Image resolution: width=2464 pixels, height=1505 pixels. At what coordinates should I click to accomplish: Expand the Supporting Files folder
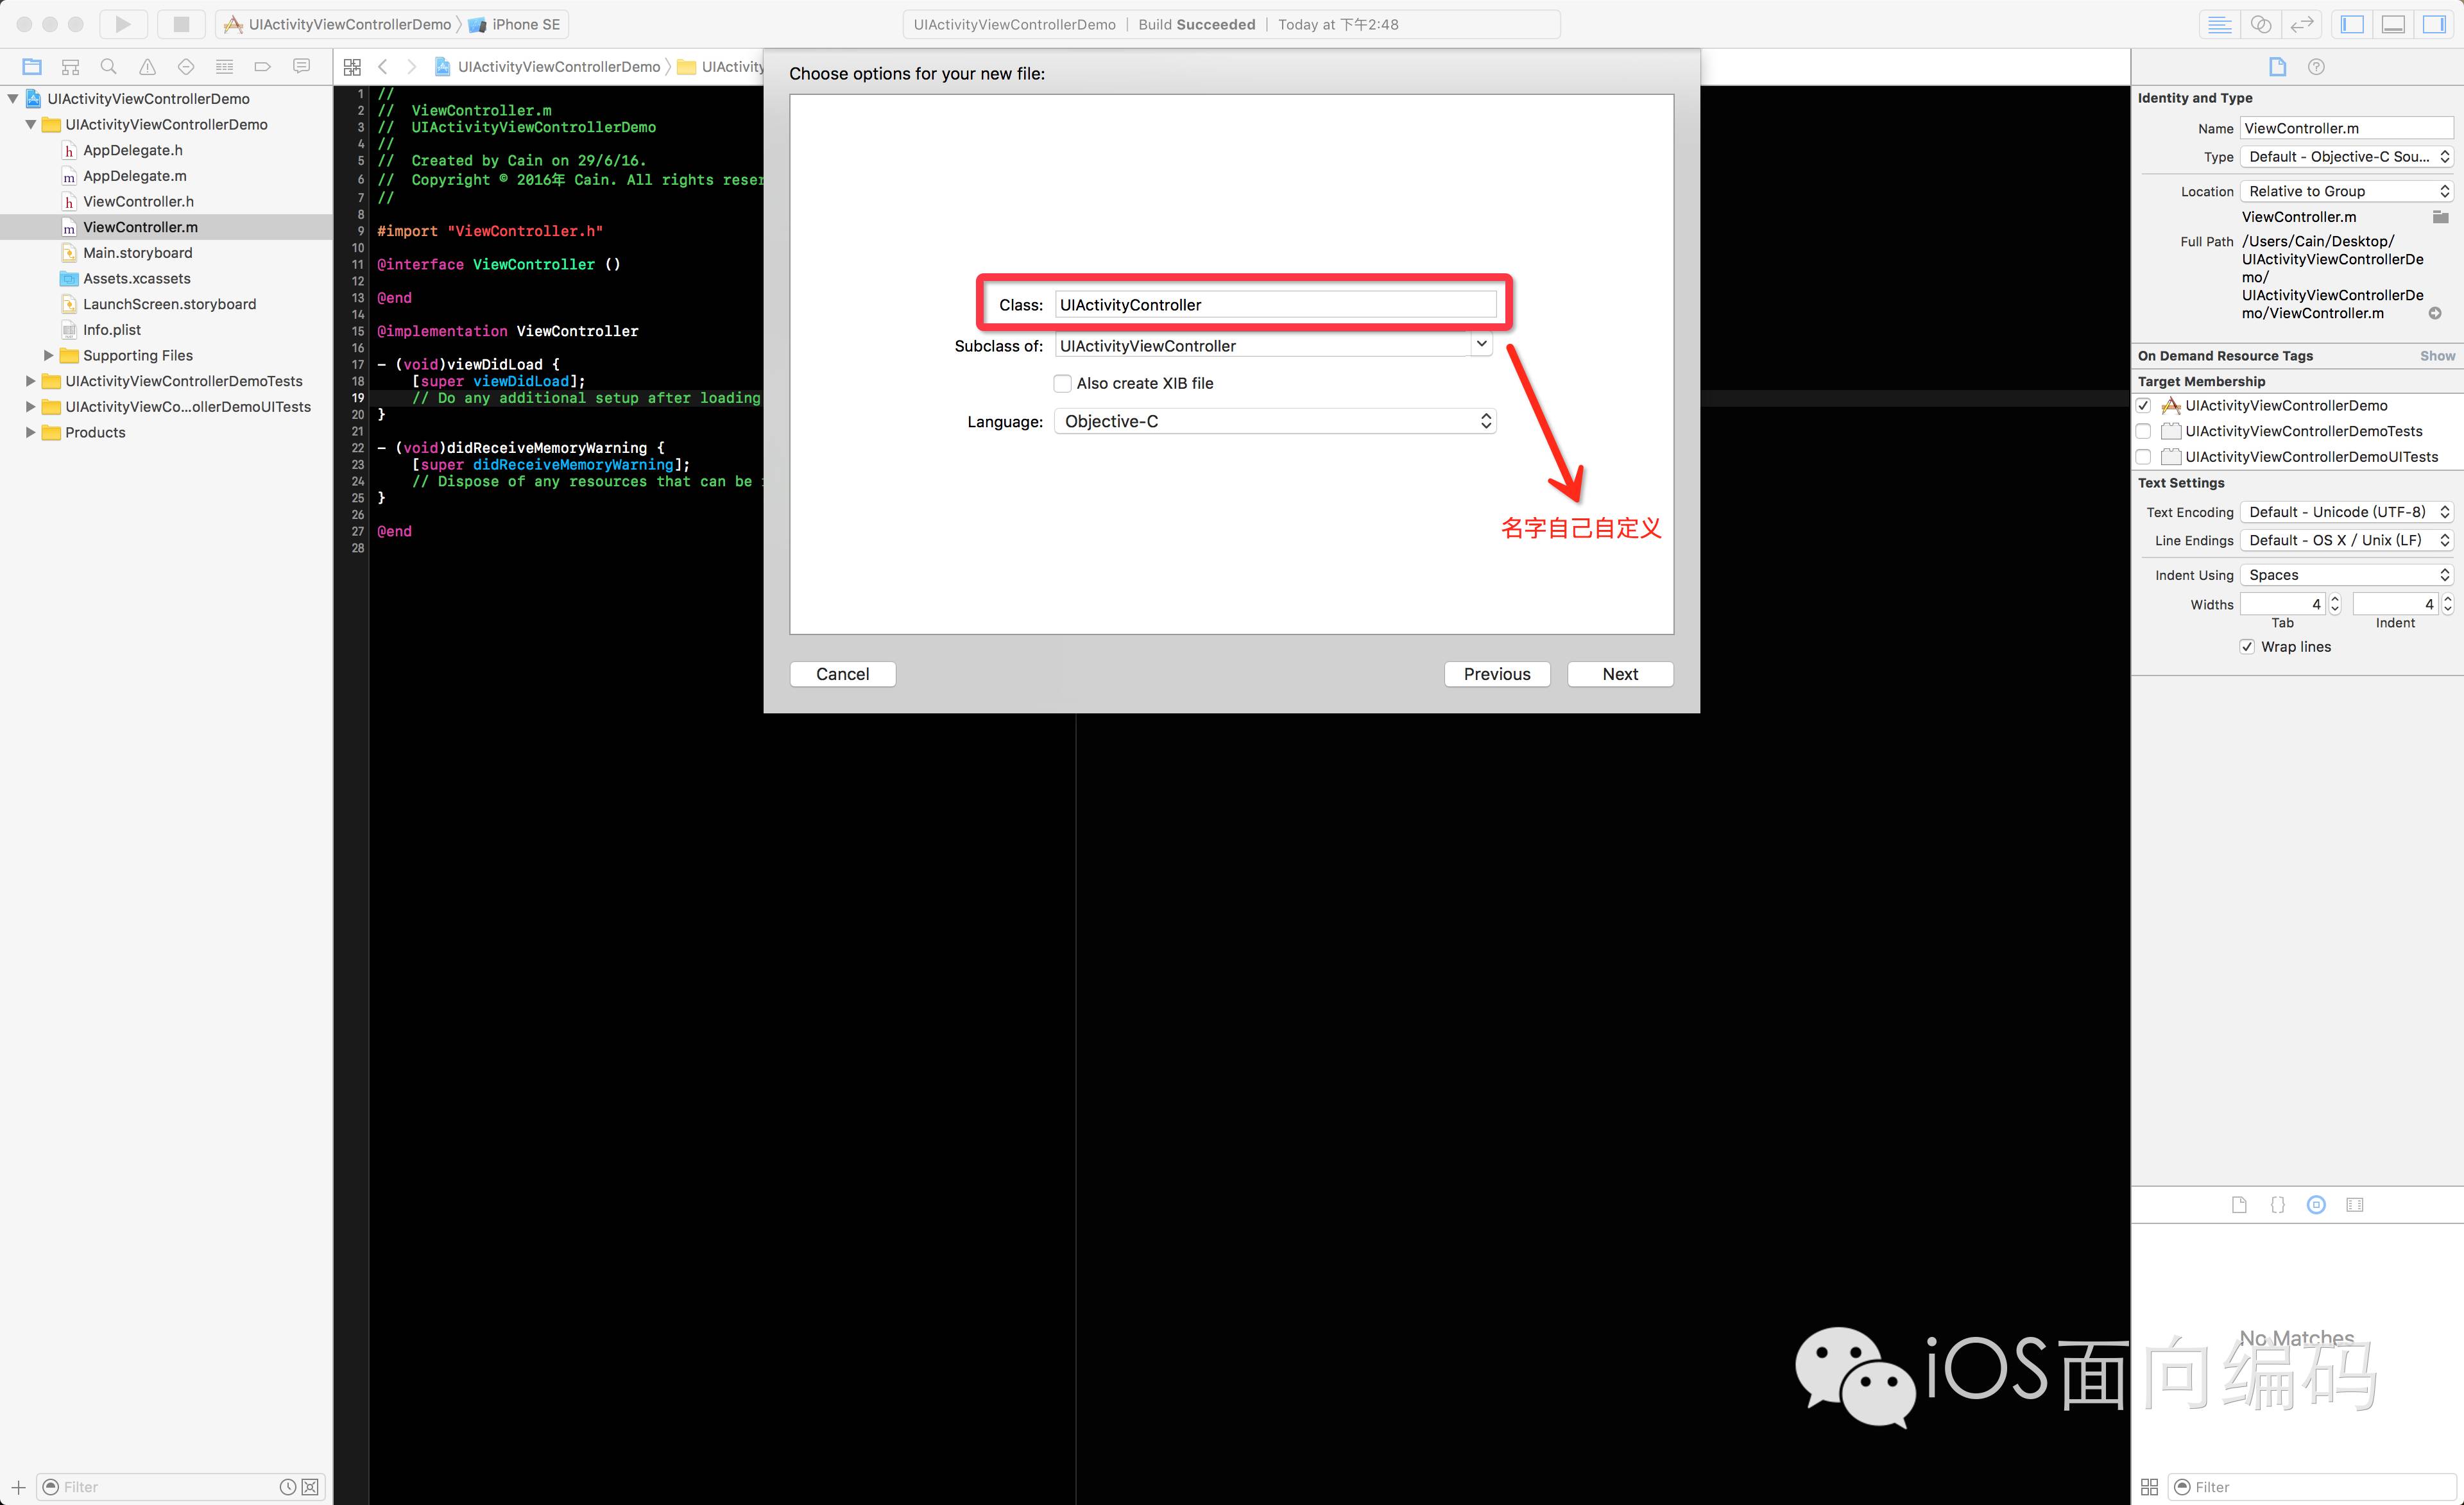[48, 355]
